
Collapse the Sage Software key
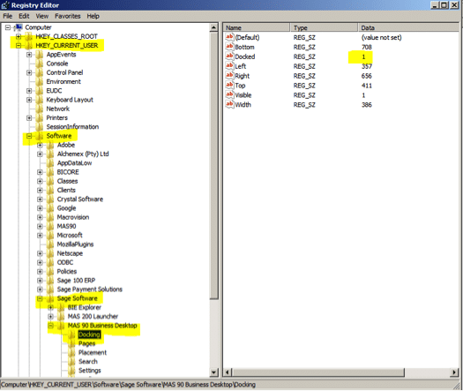[x=40, y=298]
